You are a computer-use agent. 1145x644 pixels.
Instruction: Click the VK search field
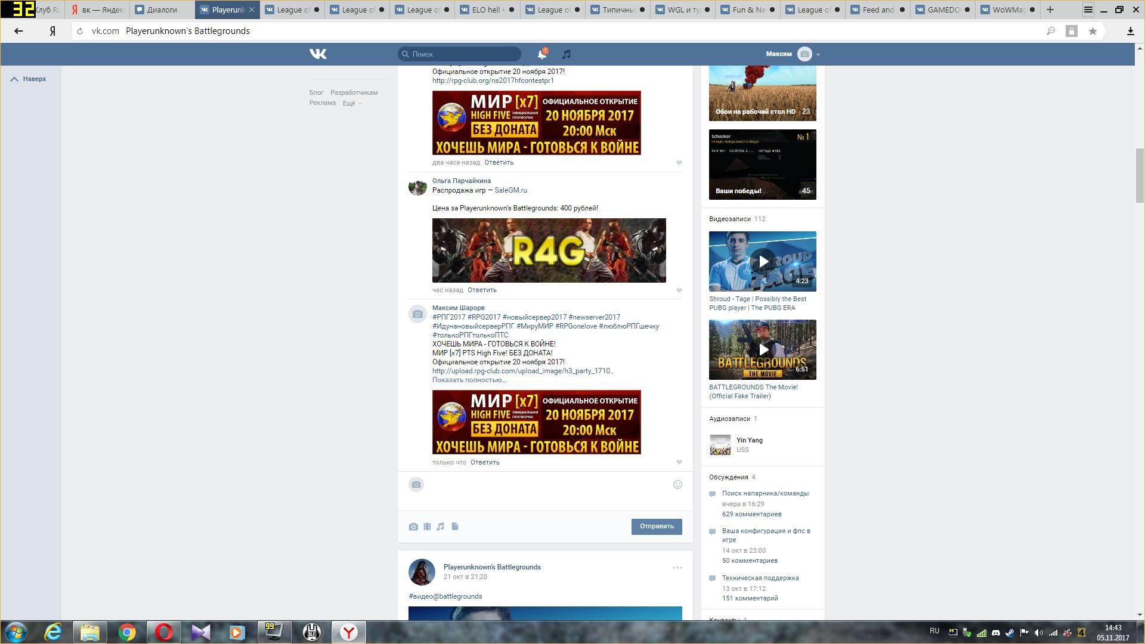(x=459, y=54)
